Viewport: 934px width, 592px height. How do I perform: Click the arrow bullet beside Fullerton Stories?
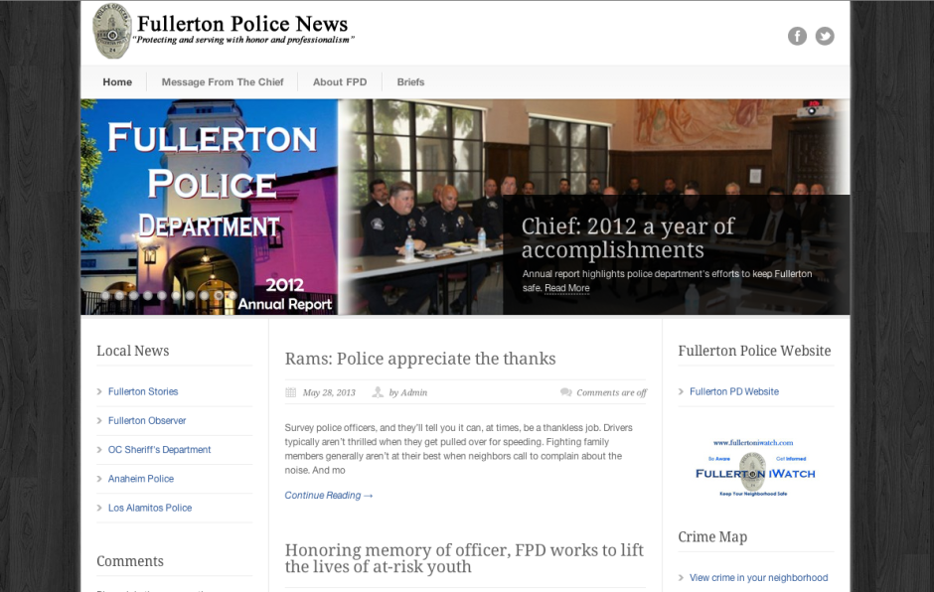[99, 392]
